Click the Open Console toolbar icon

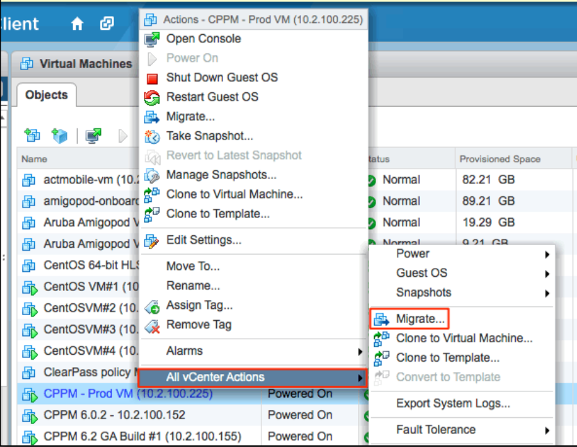coord(93,136)
